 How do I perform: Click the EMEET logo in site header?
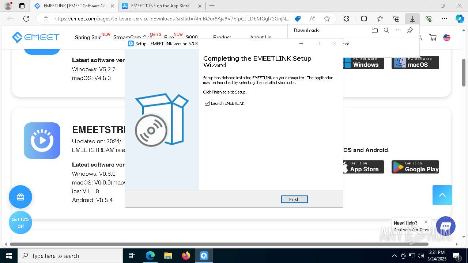[35, 37]
